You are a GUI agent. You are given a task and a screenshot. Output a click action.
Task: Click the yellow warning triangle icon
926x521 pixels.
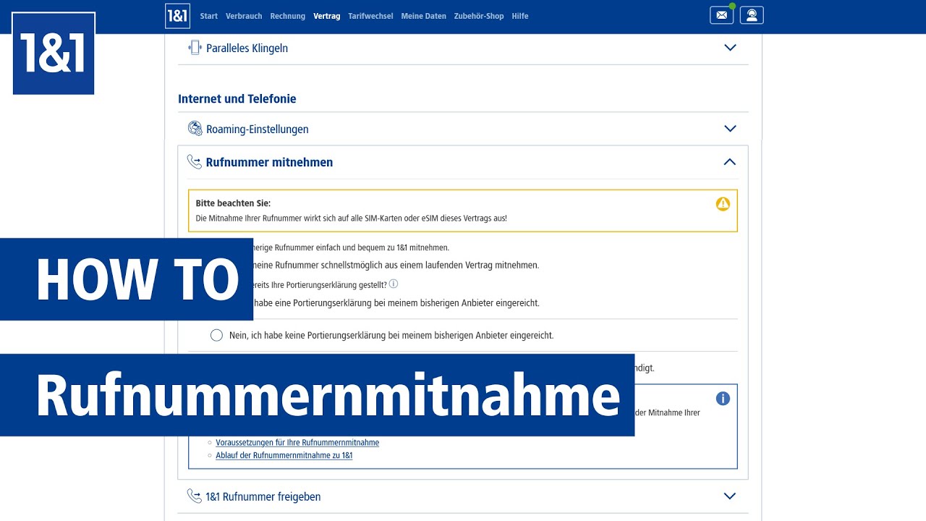tap(723, 204)
